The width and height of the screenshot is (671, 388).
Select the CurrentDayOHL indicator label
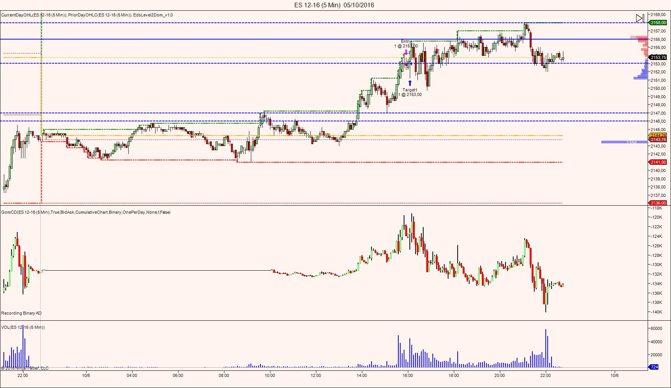tap(34, 15)
